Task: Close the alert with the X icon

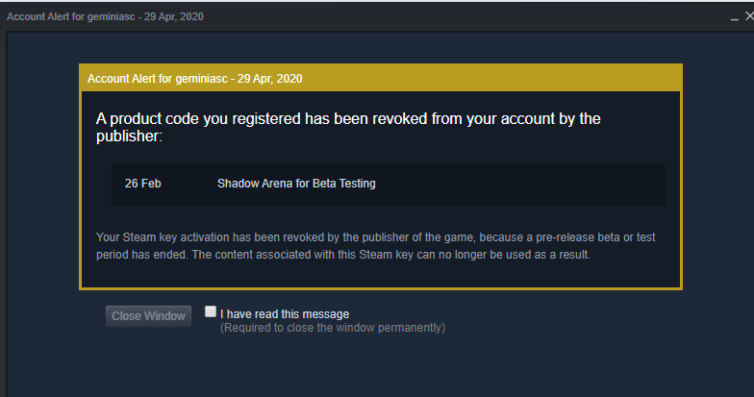Action: pyautogui.click(x=749, y=16)
